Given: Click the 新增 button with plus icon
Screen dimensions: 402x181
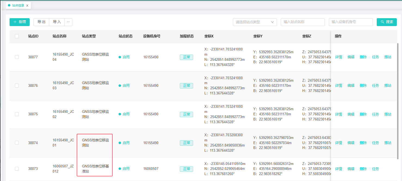Looking at the screenshot, I should 20,22.
